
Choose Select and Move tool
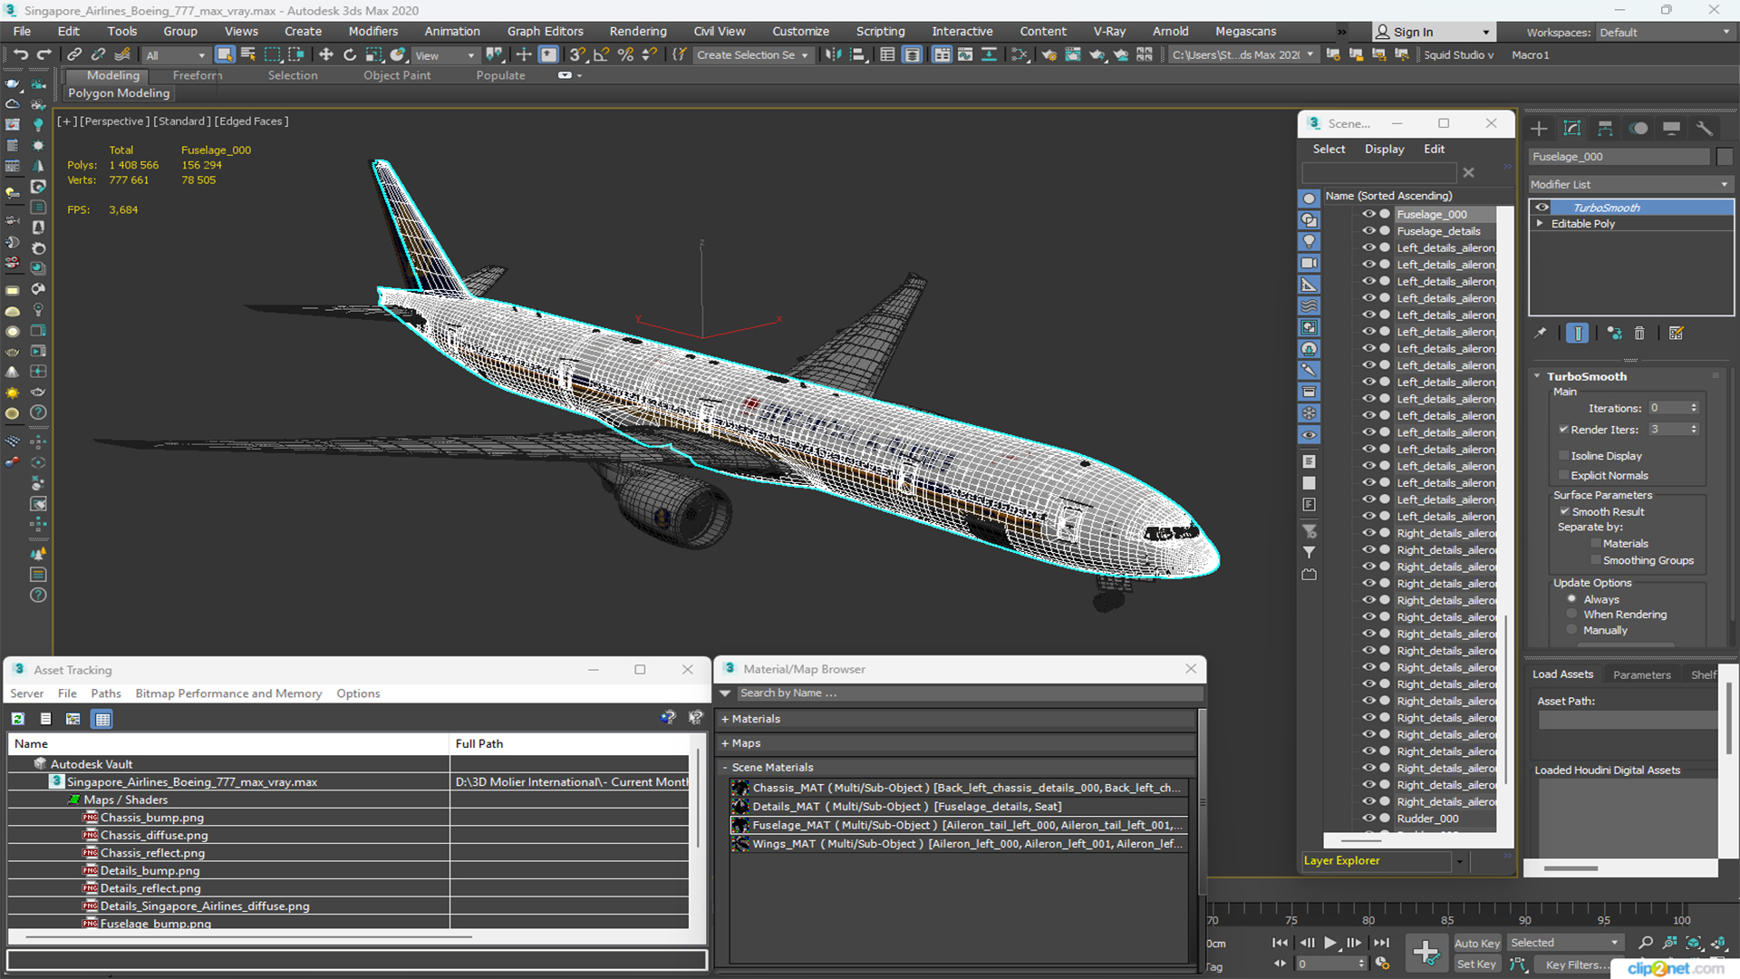tap(326, 54)
